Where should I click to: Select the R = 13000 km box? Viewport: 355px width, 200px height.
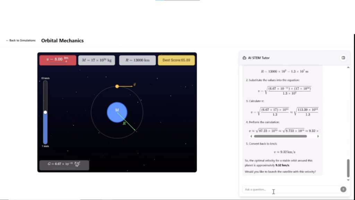point(137,60)
